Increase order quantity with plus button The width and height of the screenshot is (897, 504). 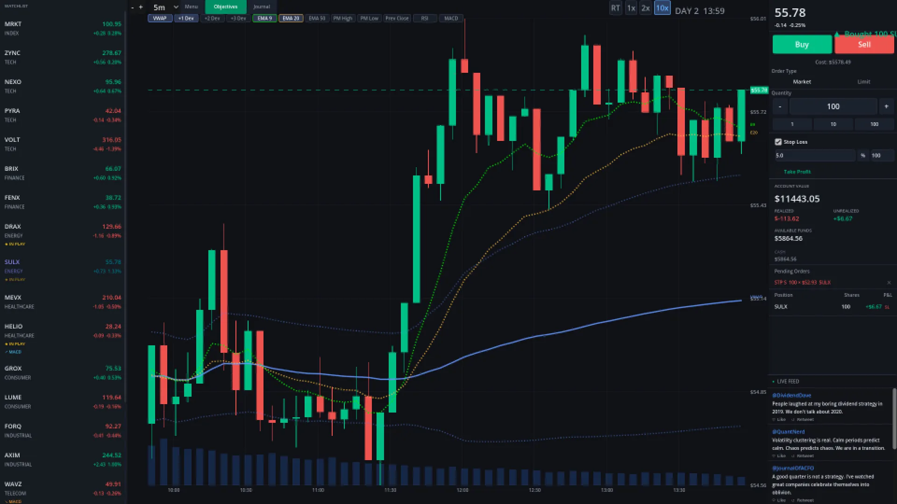886,106
